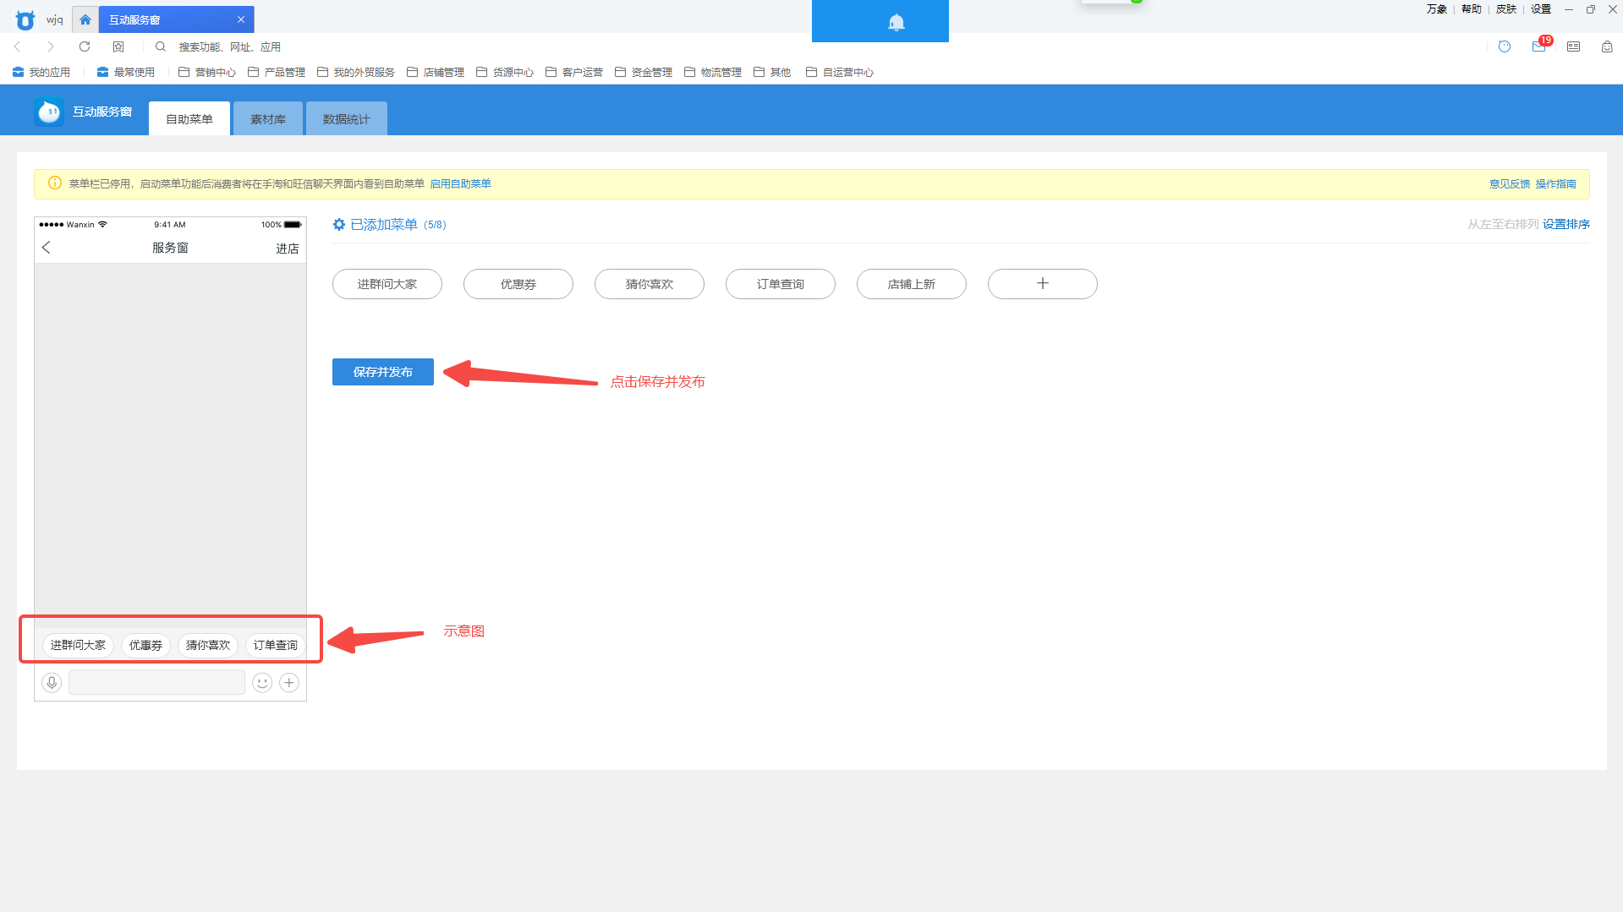Select the 进群问大家 menu pill
This screenshot has width=1623, height=912.
(387, 284)
